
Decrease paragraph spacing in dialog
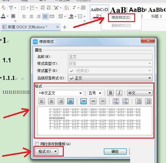[x=125, y=101]
